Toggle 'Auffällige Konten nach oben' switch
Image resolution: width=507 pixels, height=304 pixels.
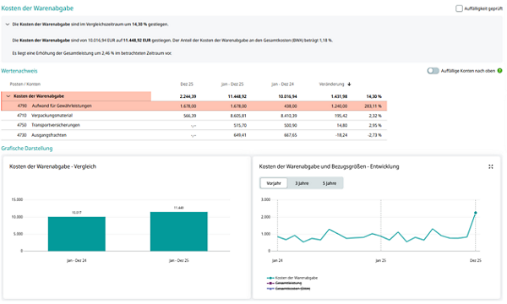(x=433, y=71)
